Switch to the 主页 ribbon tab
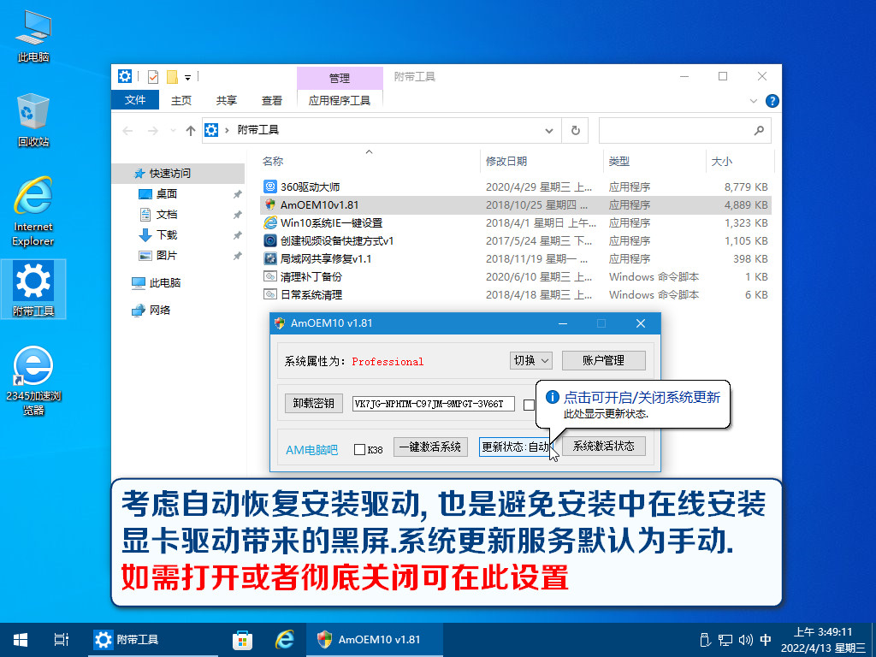This screenshot has height=657, width=876. (x=181, y=101)
